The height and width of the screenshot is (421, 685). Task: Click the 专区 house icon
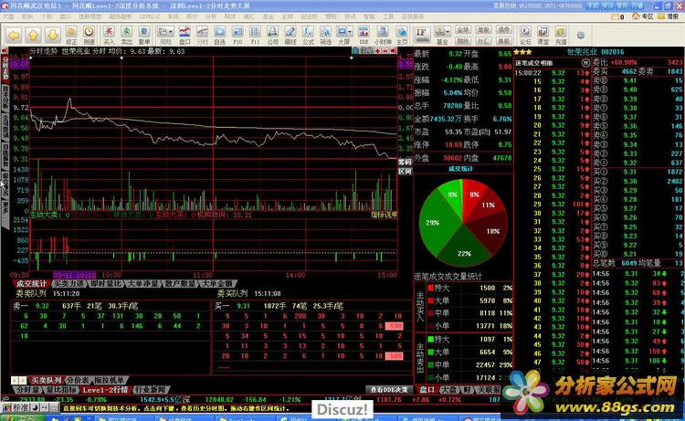(643, 16)
